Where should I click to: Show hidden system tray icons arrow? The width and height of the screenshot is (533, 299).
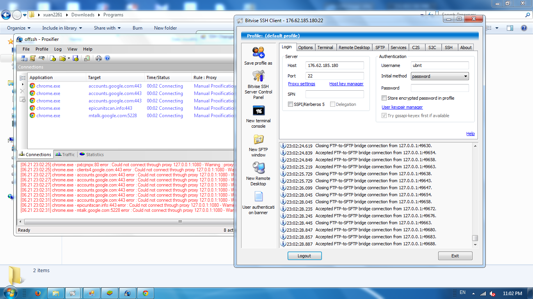tap(473, 293)
